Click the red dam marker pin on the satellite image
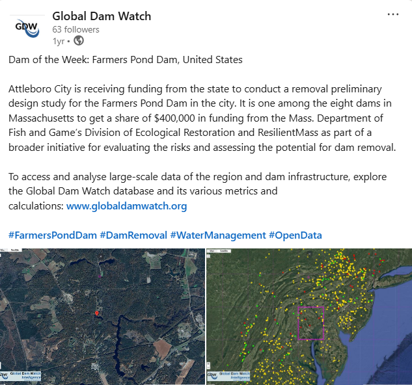 [97, 313]
